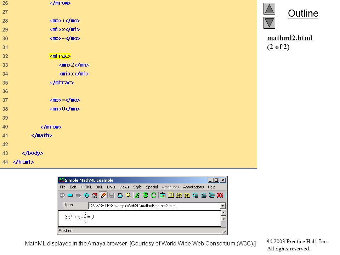Screen dimensions: 340x255
Task: Open the Style menu
Action: (137, 187)
